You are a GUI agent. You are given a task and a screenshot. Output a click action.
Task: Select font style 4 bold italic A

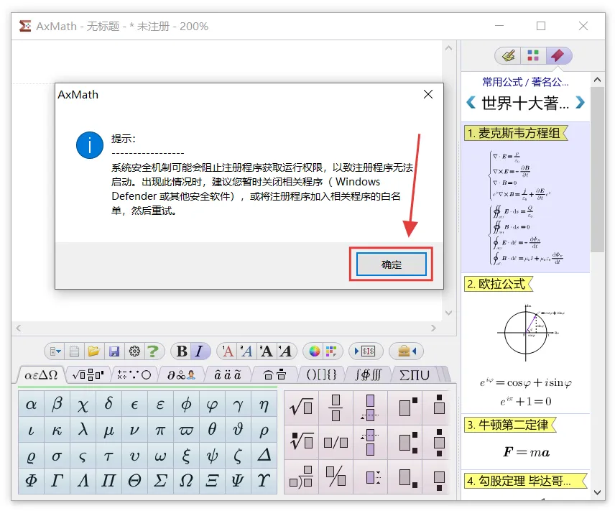(285, 351)
